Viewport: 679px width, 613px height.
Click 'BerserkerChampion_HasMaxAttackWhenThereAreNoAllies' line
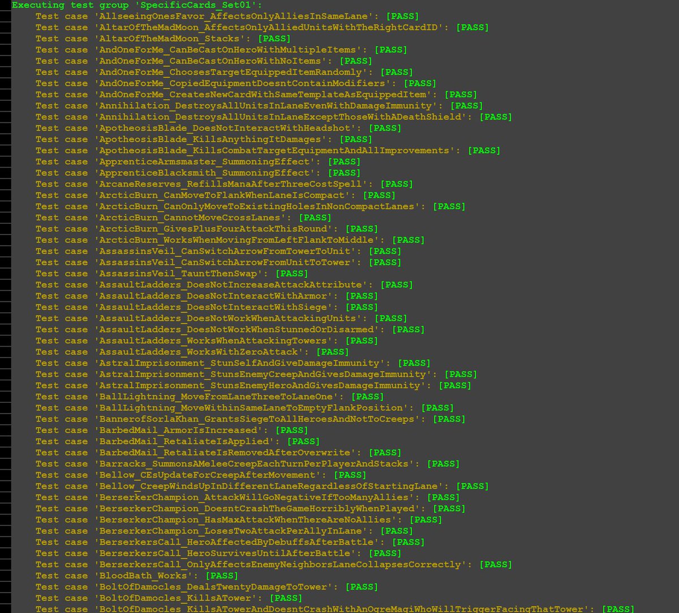pos(239,520)
